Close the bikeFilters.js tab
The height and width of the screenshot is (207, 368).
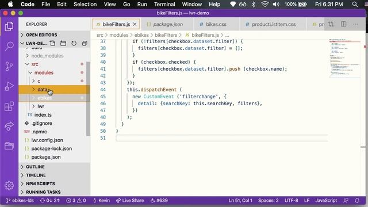135,24
